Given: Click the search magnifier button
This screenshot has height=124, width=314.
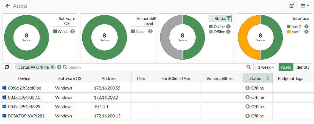Looking at the screenshot, I should pos(248,67).
